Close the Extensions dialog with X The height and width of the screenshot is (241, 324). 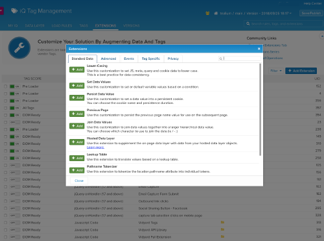coord(259,49)
